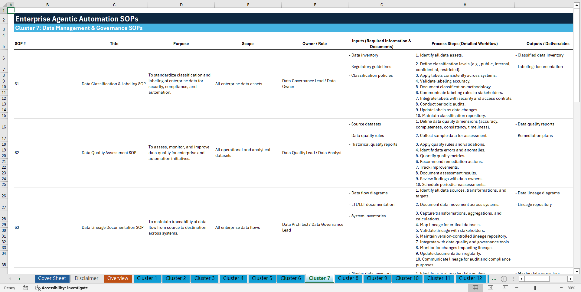This screenshot has height=292, width=581.
Task: Click the macro recording icon next to Ready
Action: 26,288
